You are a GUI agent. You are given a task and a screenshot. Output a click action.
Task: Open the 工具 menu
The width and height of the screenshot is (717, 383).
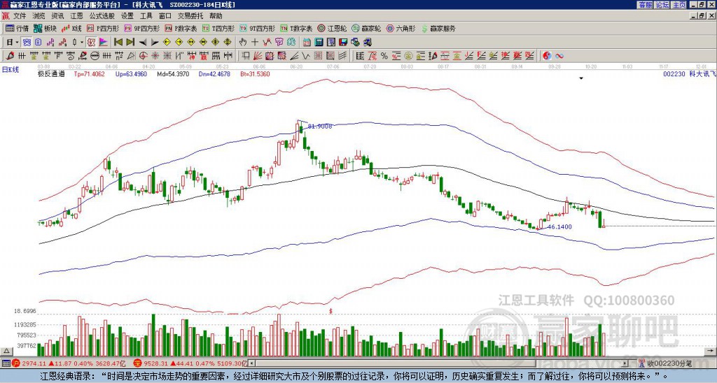pyautogui.click(x=146, y=15)
